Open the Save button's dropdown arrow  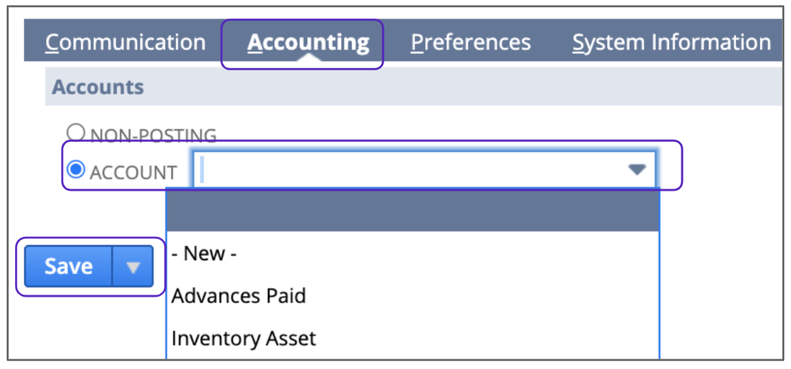(x=133, y=266)
